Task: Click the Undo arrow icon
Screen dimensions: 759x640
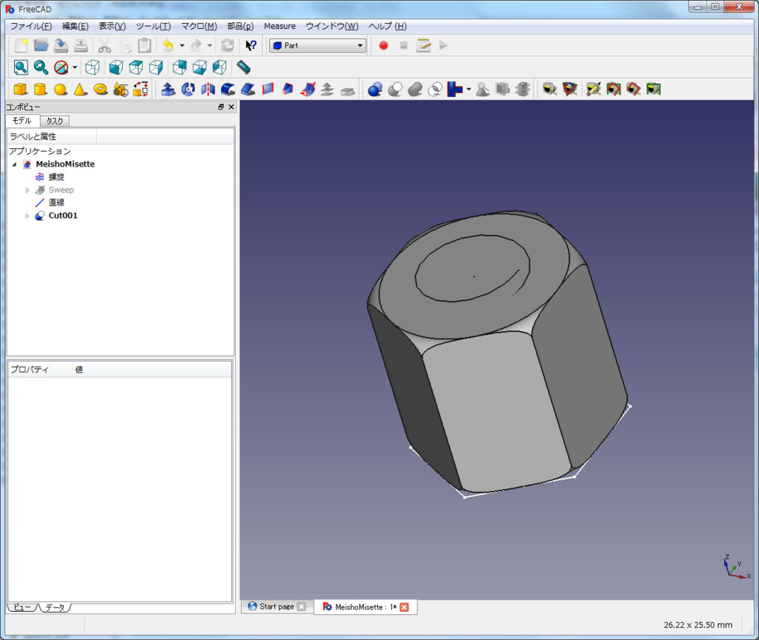Action: (x=168, y=45)
